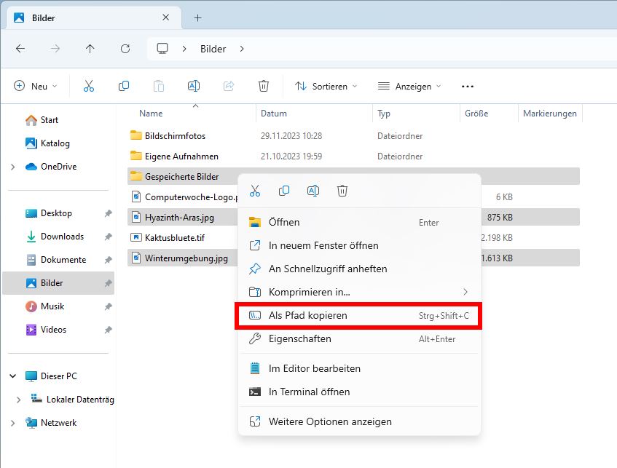Open the Neu dropdown
The width and height of the screenshot is (617, 468).
tap(35, 85)
